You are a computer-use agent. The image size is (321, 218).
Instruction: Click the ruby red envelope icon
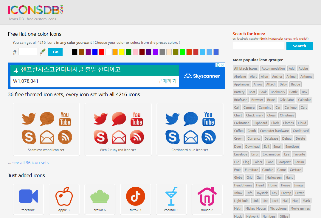coord(119,137)
